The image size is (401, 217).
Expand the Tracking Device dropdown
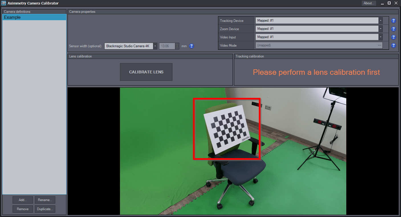[380, 20]
